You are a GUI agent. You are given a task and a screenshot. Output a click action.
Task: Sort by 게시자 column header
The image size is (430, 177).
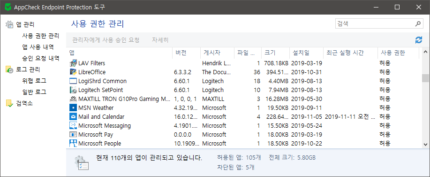(x=217, y=53)
